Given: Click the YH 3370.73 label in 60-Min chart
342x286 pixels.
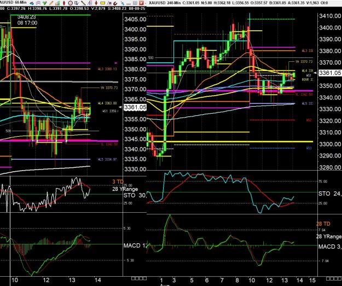Looking at the screenshot, I should point(109,87).
